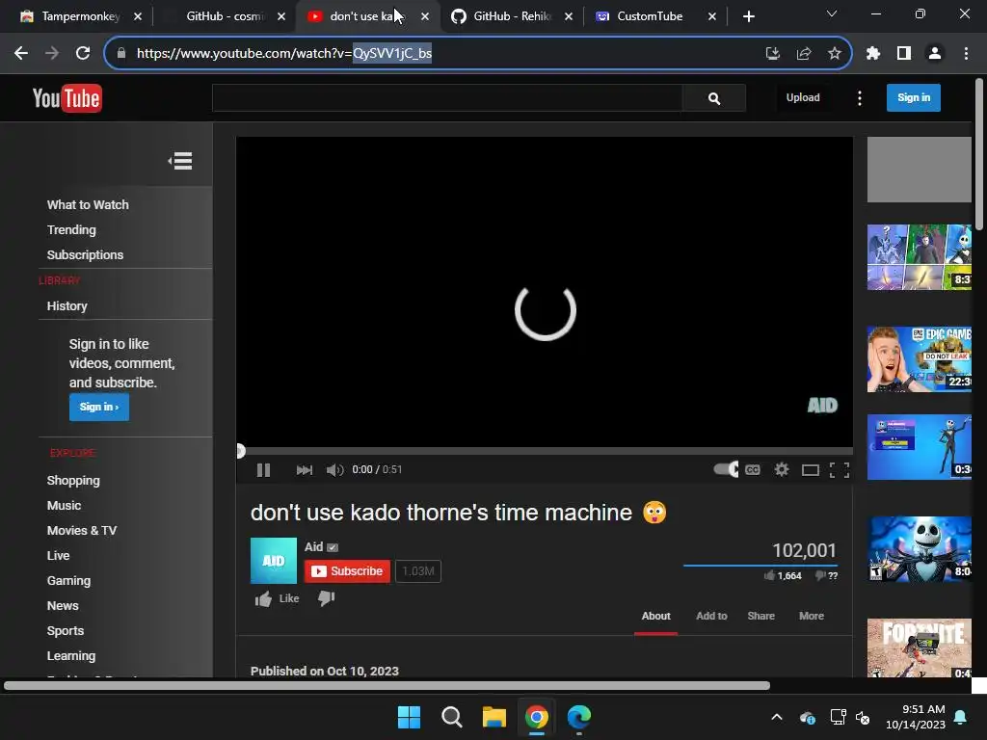Enter fullscreen mode
987x740 pixels.
click(x=840, y=470)
